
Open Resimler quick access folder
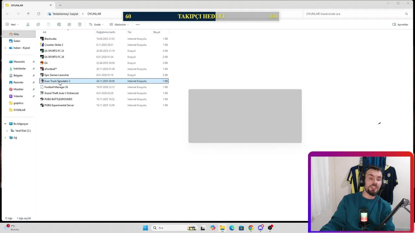pyautogui.click(x=19, y=83)
